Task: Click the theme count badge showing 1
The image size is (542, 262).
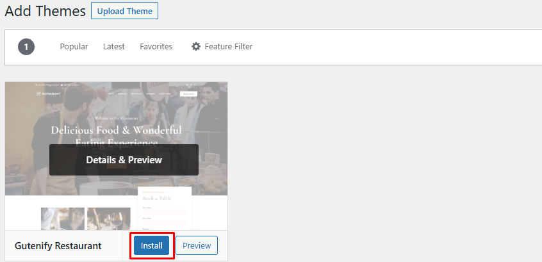Action: pos(26,47)
